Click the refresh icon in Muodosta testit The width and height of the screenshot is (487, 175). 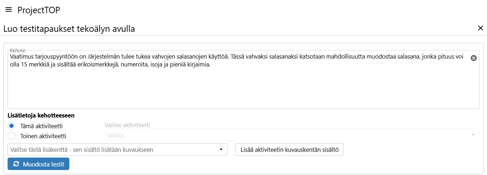(16, 164)
